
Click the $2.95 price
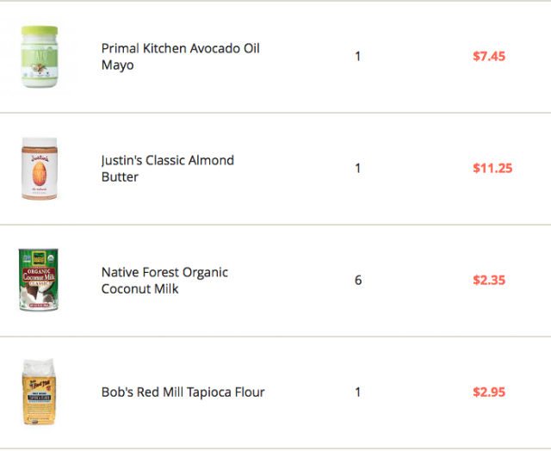(489, 392)
